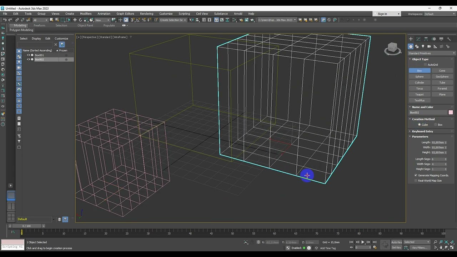The width and height of the screenshot is (457, 257).
Task: Select the Select and Link tool
Action: [17, 20]
